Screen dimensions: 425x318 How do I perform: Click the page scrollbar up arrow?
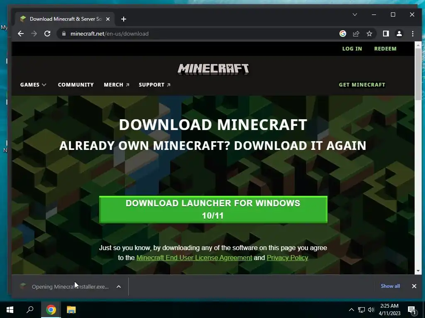pos(418,45)
